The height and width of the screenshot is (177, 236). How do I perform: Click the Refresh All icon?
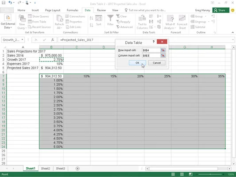pyautogui.click(x=59, y=22)
